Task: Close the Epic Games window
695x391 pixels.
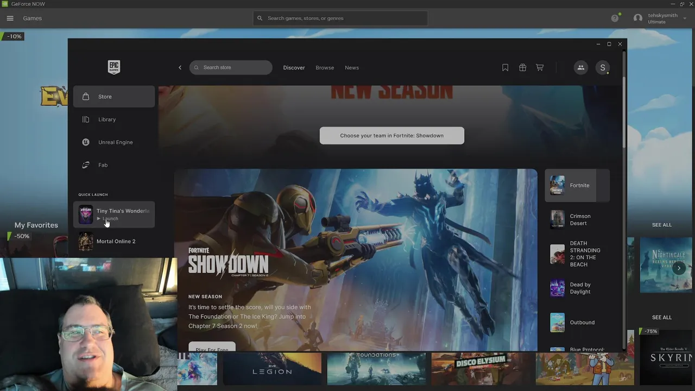Action: tap(620, 44)
